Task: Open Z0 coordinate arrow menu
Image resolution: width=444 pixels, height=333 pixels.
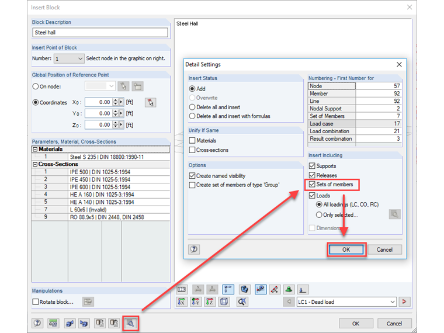Action: pyautogui.click(x=121, y=125)
